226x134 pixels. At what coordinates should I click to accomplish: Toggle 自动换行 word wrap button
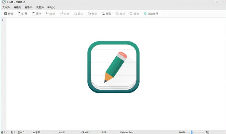coord(151,14)
